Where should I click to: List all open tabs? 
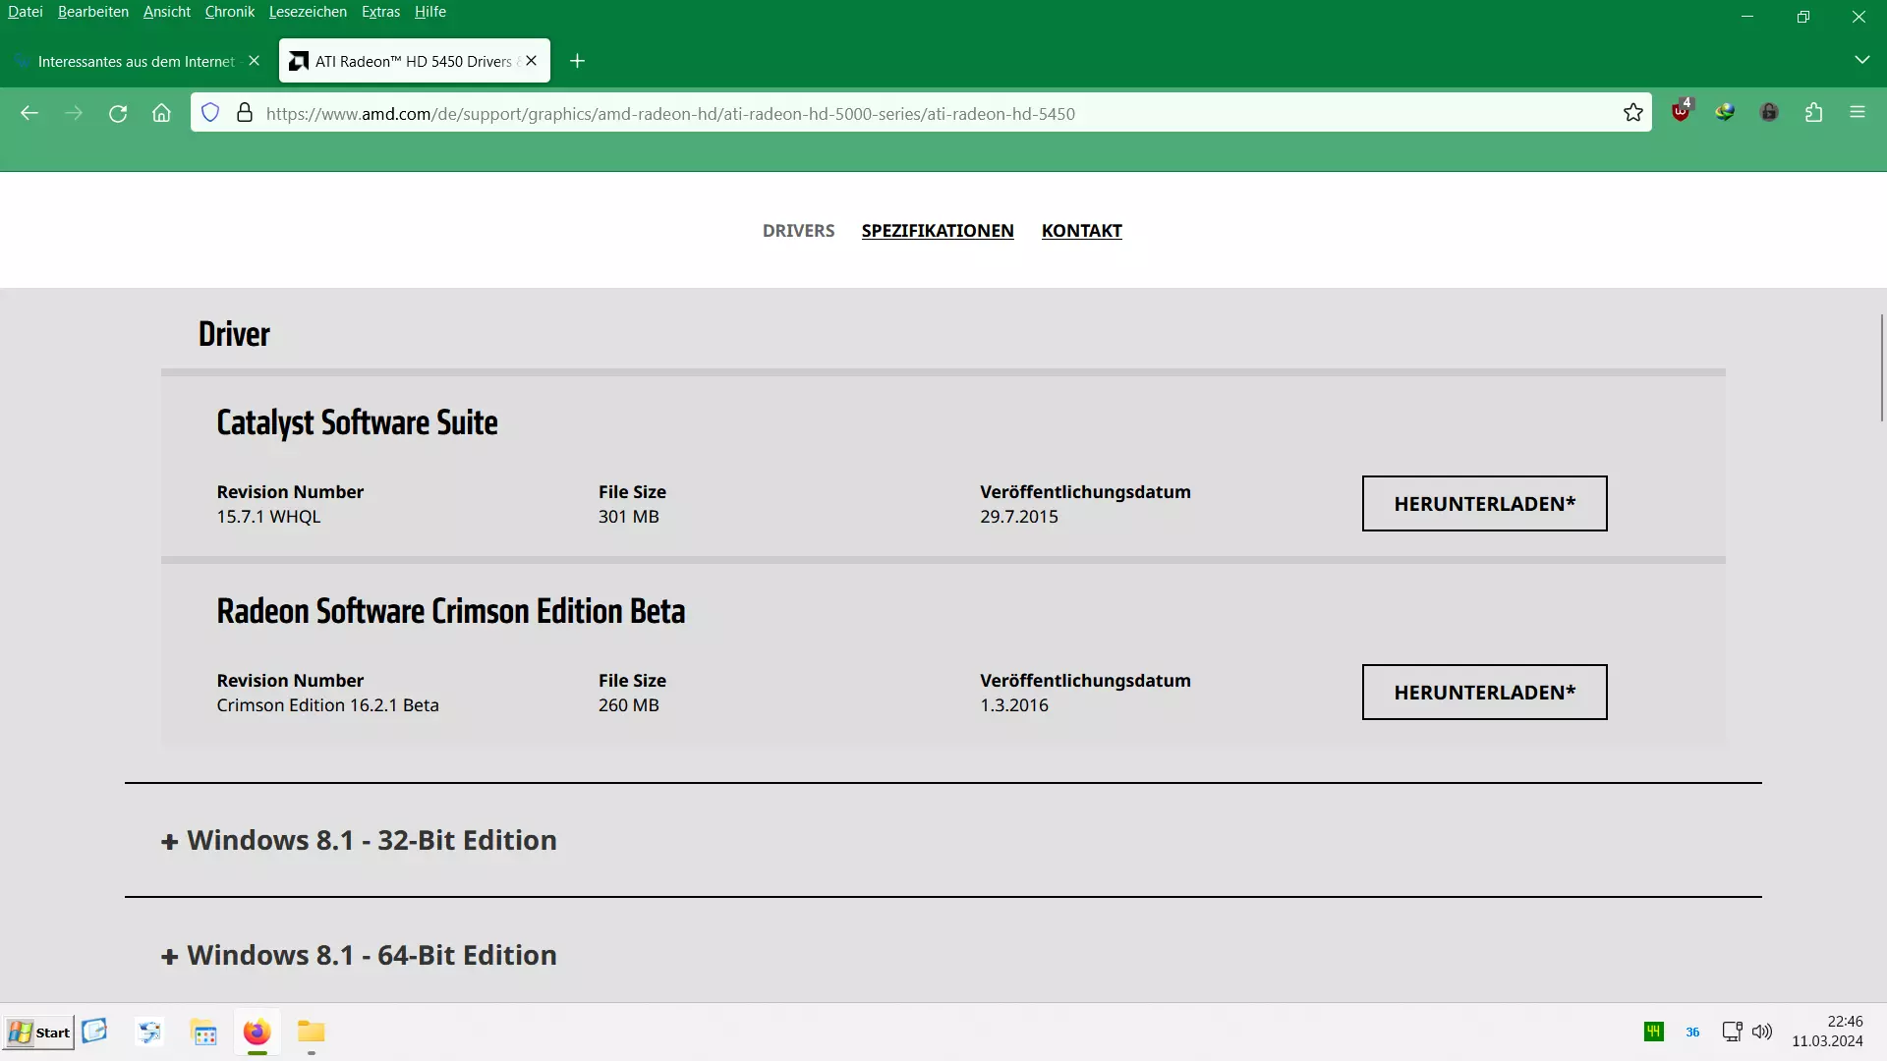(x=1861, y=60)
